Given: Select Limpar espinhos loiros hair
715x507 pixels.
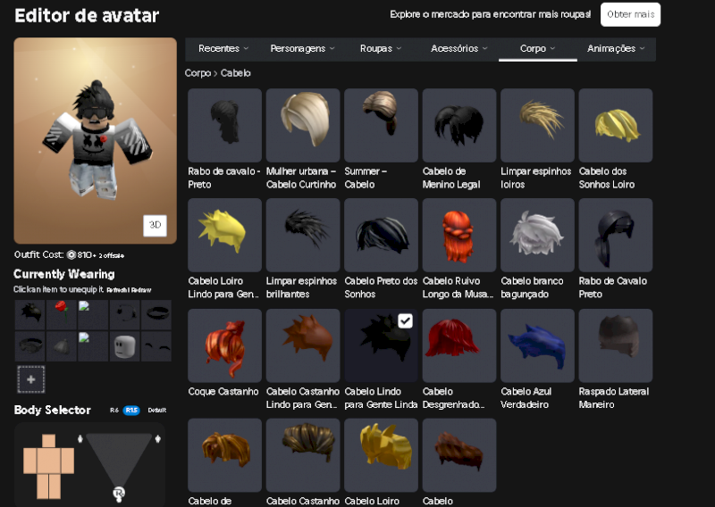Looking at the screenshot, I should pos(537,125).
